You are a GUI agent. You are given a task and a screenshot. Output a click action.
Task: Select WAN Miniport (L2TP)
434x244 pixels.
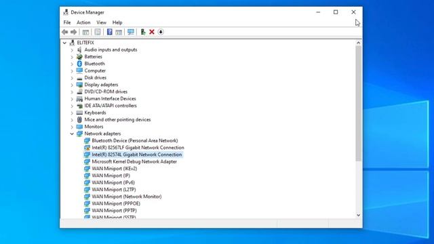[x=114, y=190]
